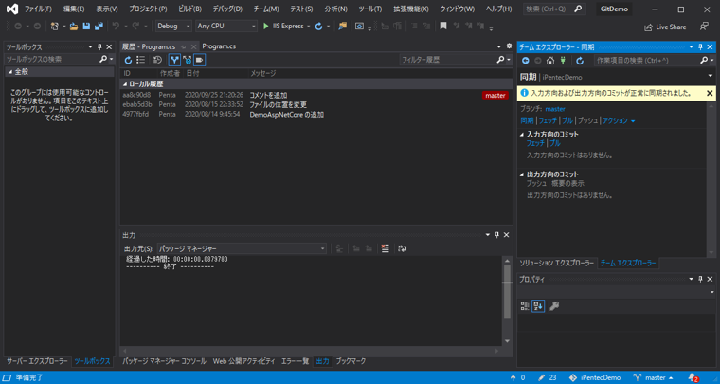Image resolution: width=720 pixels, height=384 pixels.
Task: Click the bookmark icon in the main toolbar
Action: tap(443, 27)
